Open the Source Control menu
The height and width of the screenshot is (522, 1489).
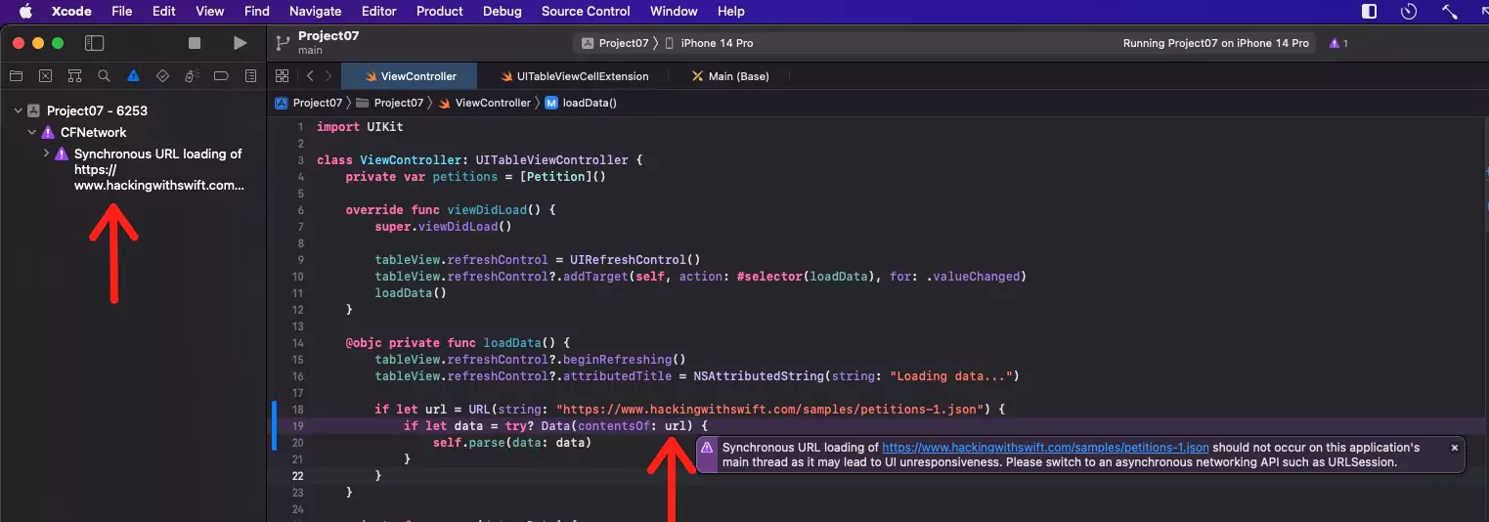point(586,11)
